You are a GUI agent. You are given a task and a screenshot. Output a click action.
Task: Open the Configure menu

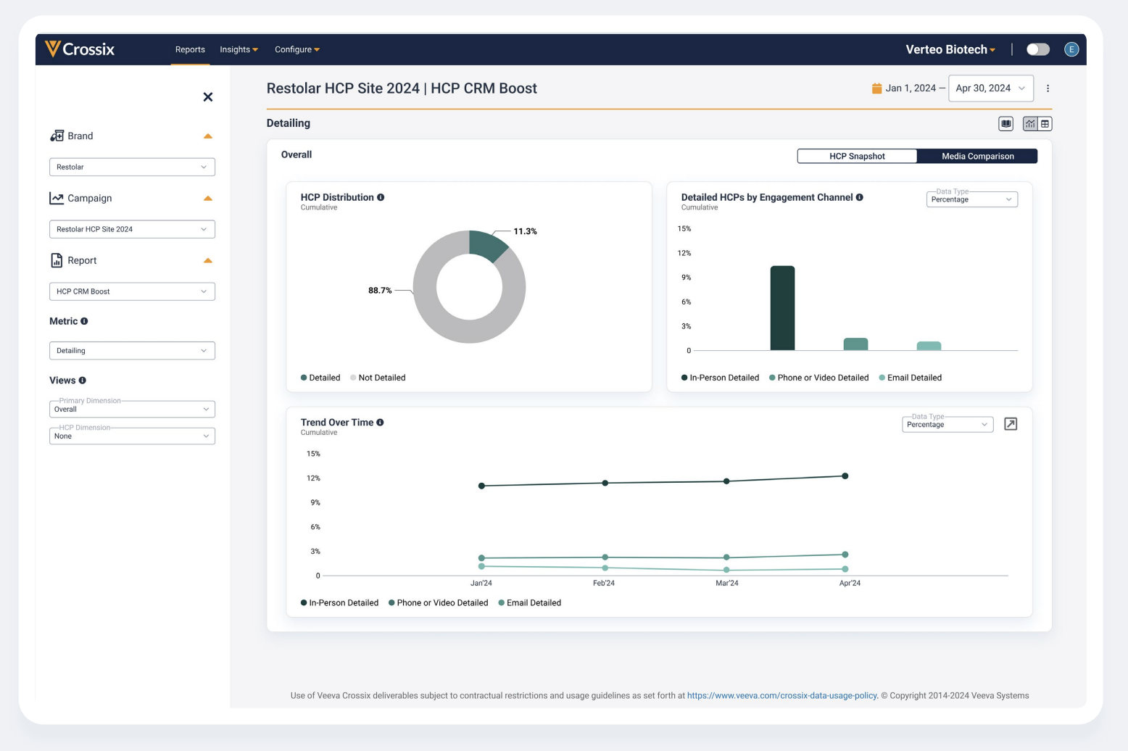point(296,49)
